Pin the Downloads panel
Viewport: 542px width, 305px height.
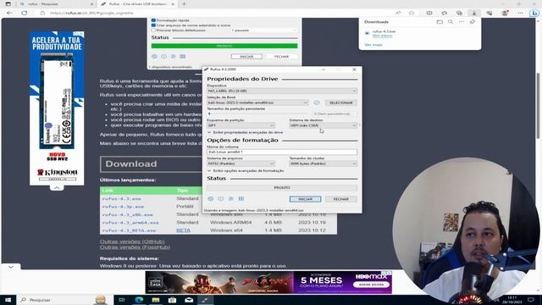pyautogui.click(x=473, y=22)
